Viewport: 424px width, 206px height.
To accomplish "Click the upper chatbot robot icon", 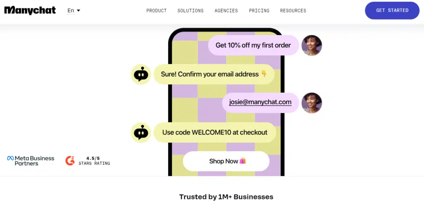I will coord(141,74).
